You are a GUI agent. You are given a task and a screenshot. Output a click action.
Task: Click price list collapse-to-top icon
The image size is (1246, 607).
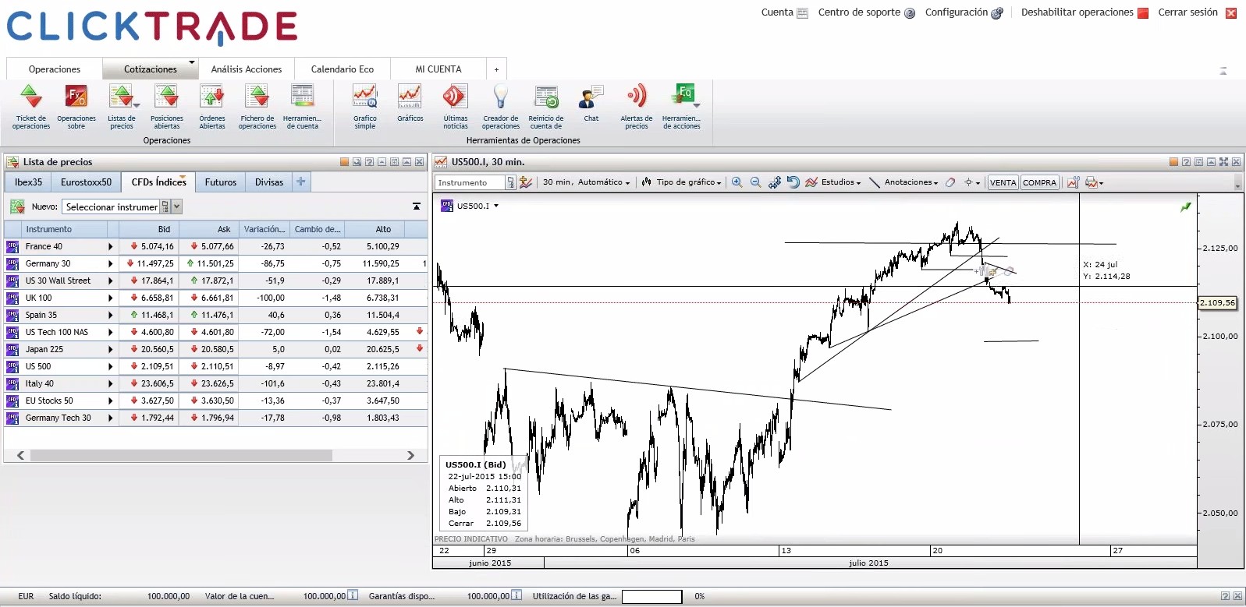417,206
